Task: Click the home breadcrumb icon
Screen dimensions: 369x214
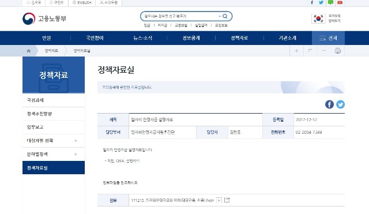Action: [x=29, y=51]
